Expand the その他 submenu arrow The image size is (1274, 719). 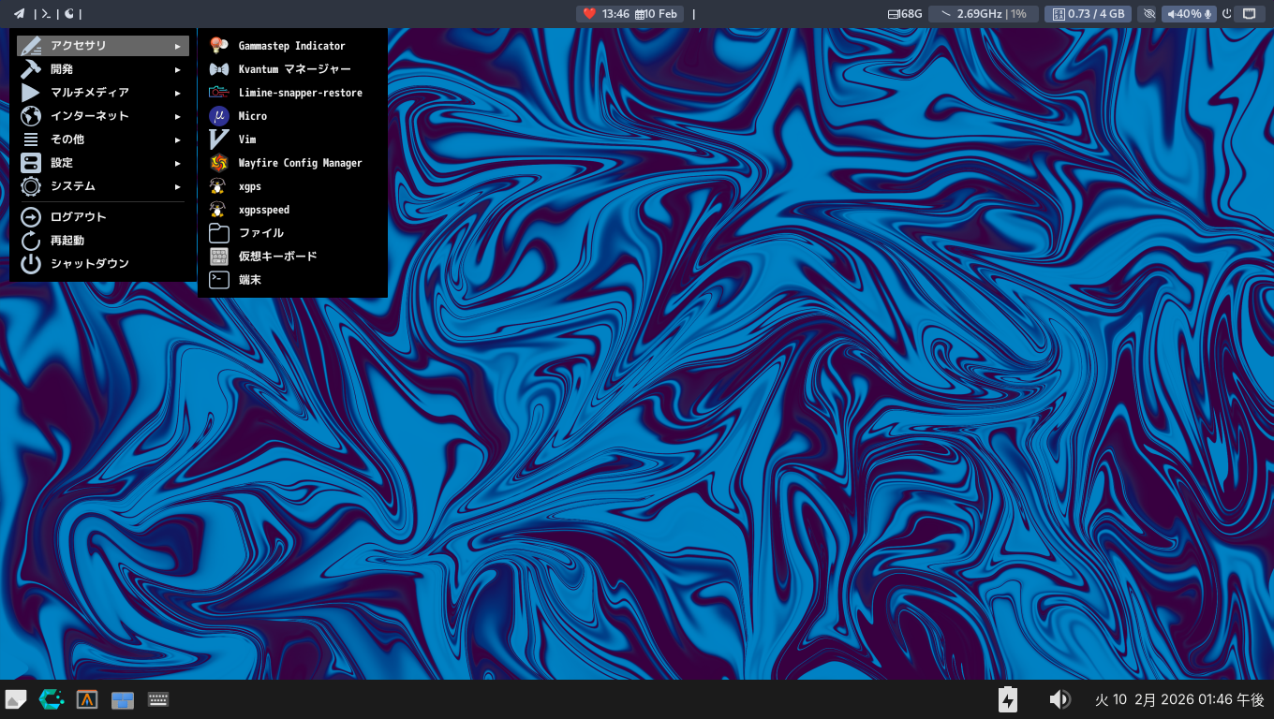pos(178,139)
